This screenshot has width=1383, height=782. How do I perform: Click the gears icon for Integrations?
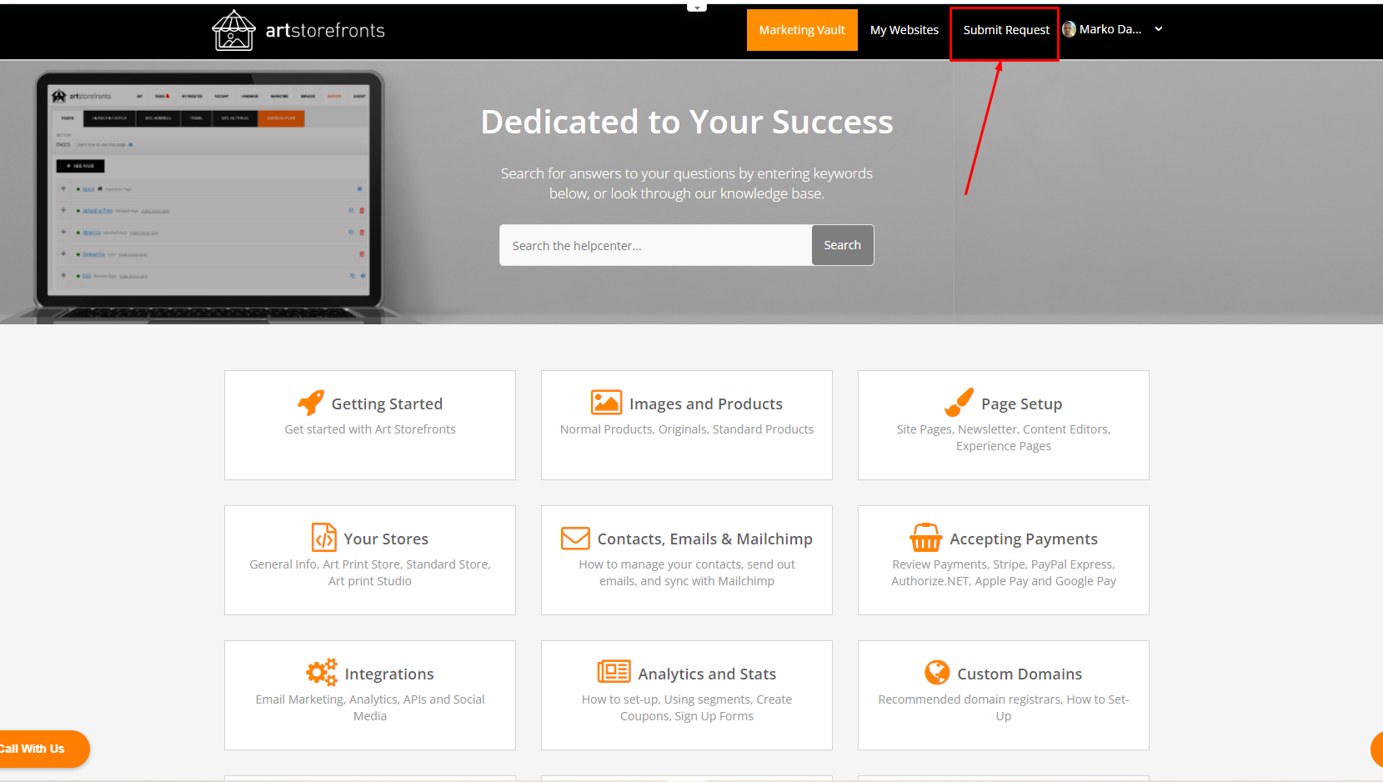point(322,672)
